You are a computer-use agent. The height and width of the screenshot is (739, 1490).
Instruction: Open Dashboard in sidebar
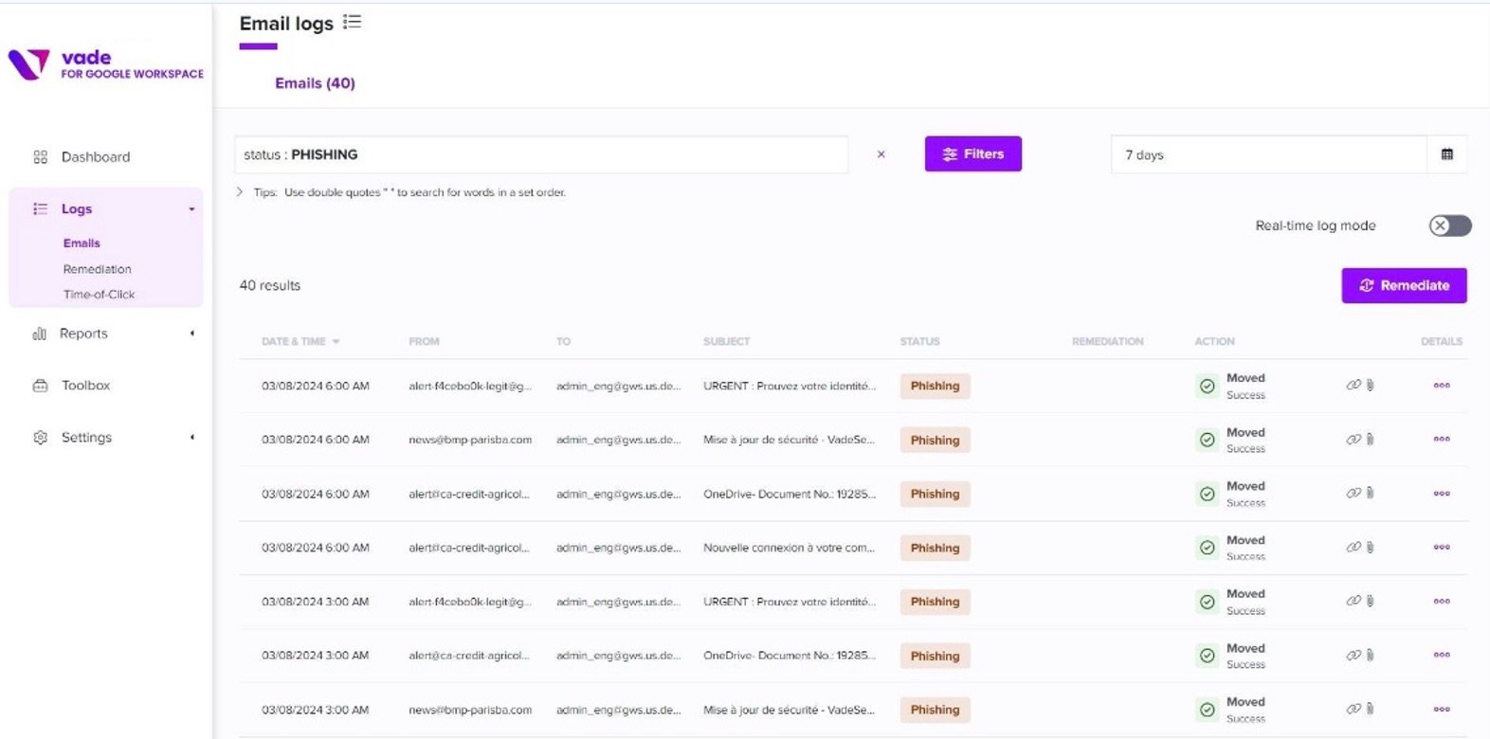(x=96, y=157)
